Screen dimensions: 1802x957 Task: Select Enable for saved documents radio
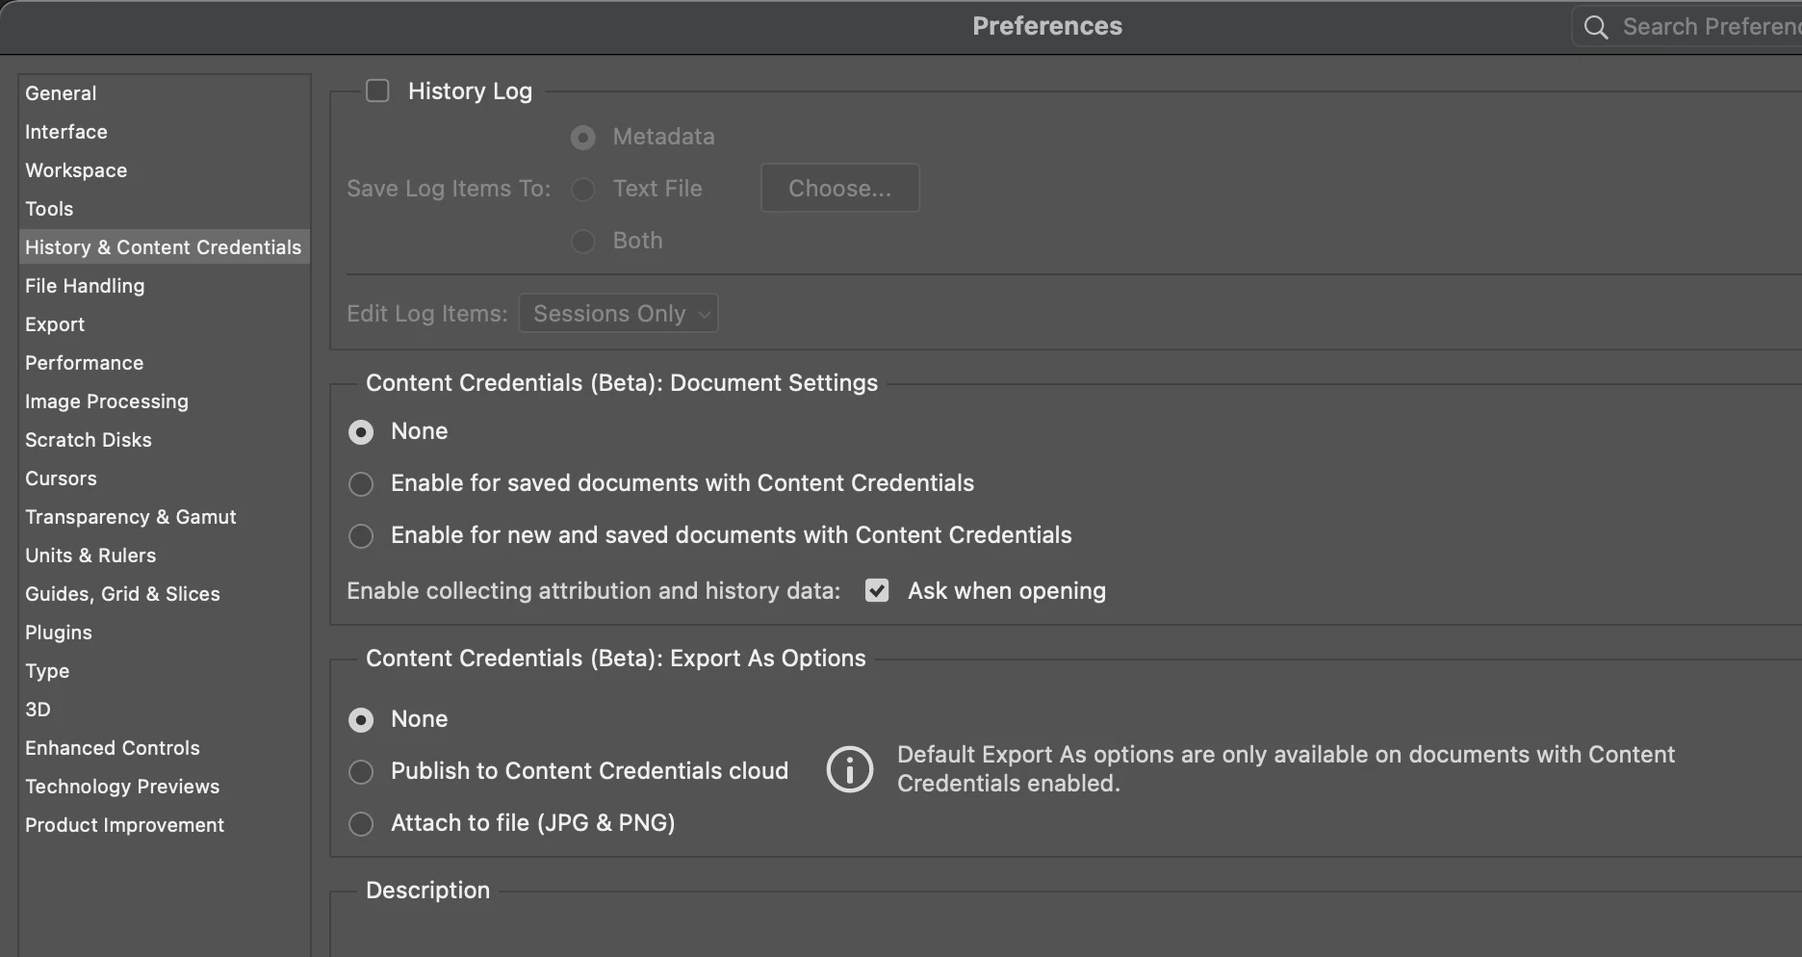[x=361, y=483]
